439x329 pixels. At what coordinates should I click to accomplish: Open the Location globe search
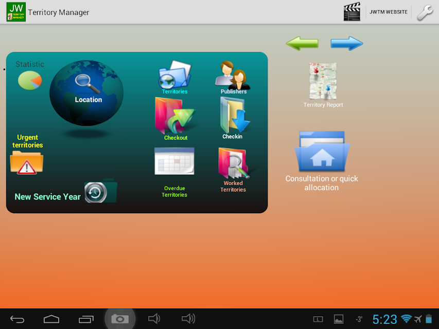click(86, 93)
